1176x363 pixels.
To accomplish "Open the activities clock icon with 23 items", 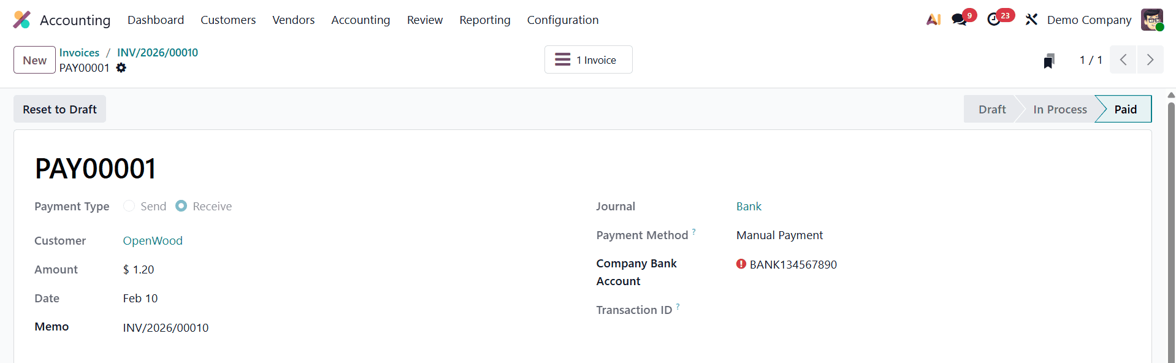I will (x=995, y=19).
